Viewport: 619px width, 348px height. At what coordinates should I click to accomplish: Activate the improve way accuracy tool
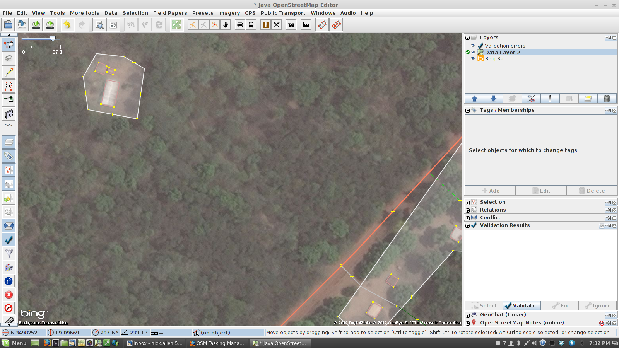coord(9,86)
